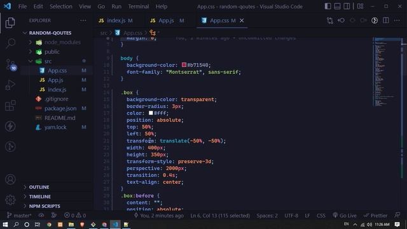Toggle the bottom panel visibility
Image resolution: width=407 pixels, height=229 pixels.
coord(337,6)
